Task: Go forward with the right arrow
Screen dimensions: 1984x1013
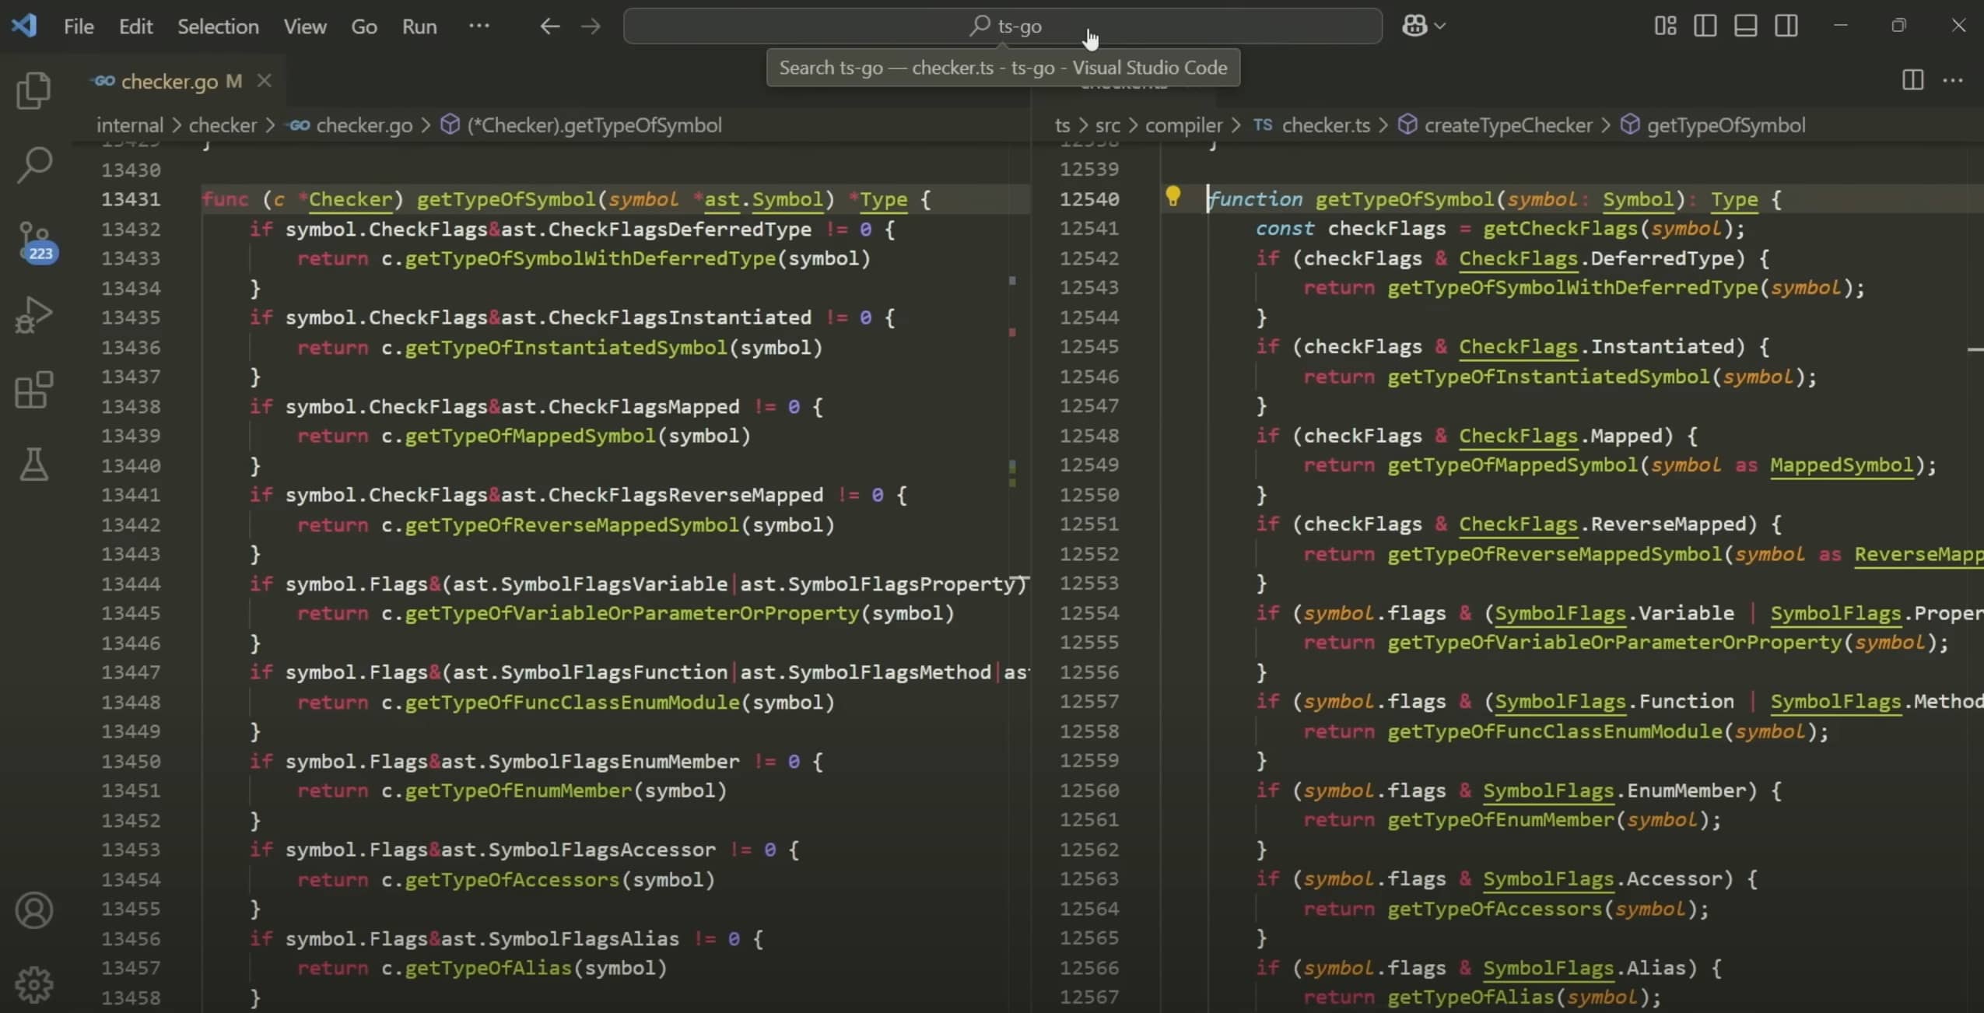Action: (591, 26)
